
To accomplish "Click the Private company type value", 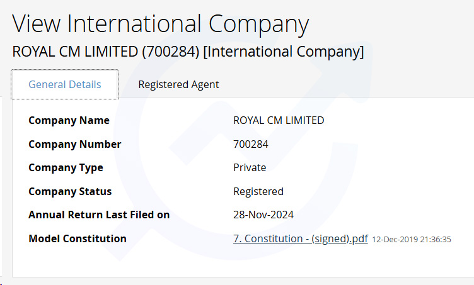I will [250, 167].
